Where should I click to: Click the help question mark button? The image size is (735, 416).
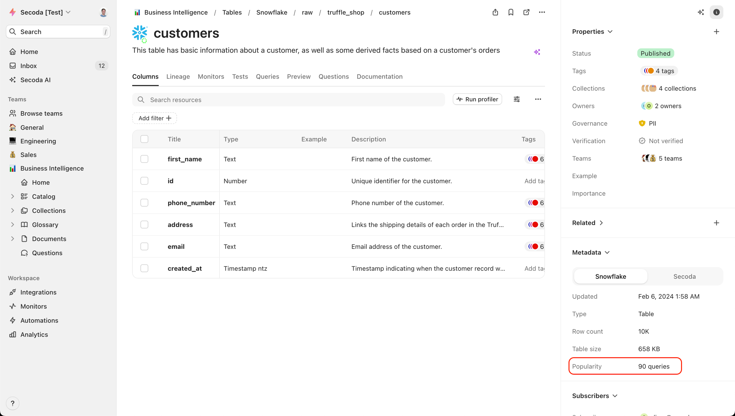12,403
